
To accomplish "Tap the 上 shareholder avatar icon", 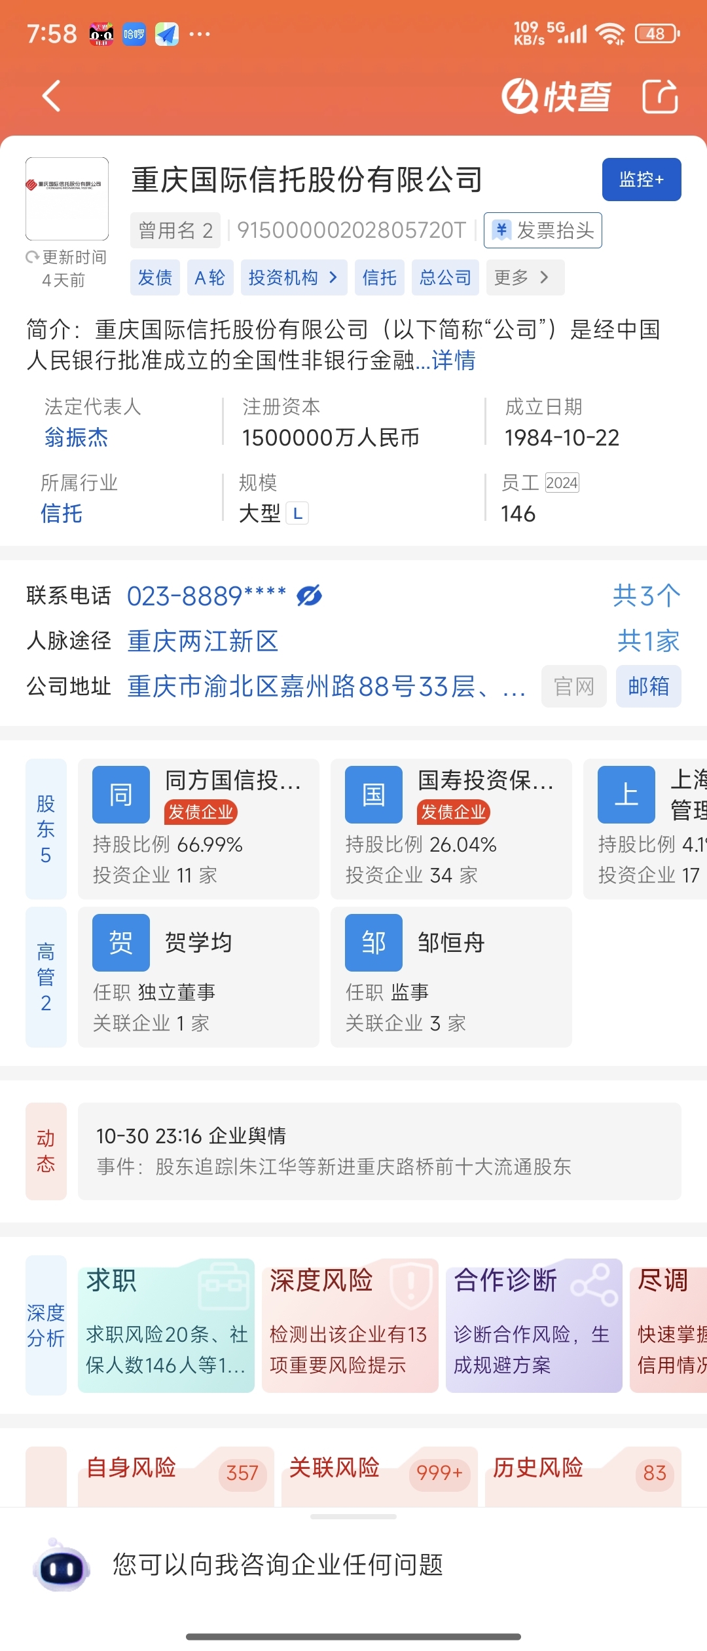I will 626,795.
